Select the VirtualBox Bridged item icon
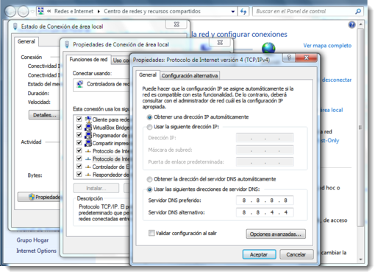This screenshot has height=272, width=375. pos(88,128)
